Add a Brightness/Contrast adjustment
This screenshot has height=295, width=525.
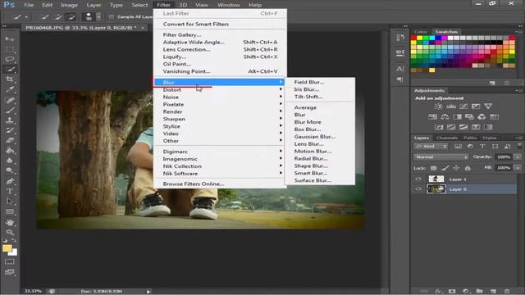click(438, 107)
